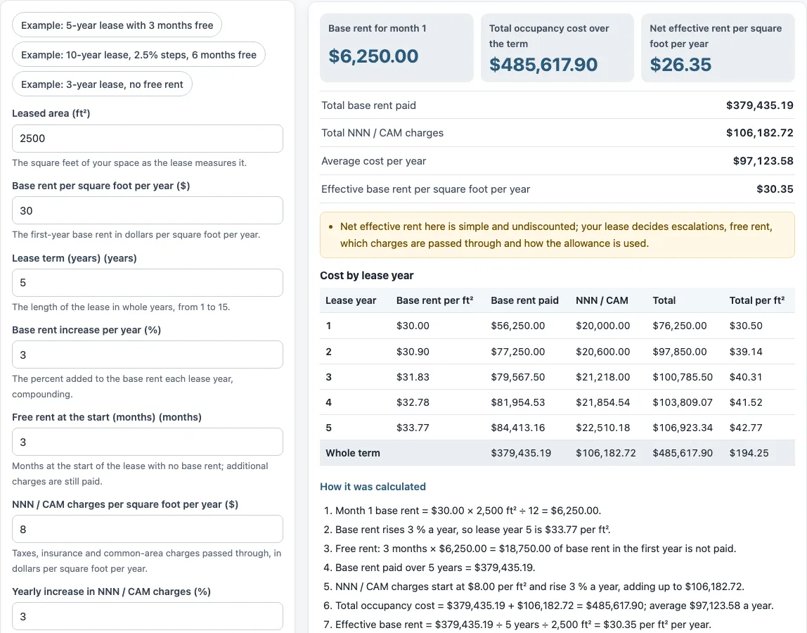Load example: 3-year lease, no free rent
The image size is (807, 633).
pos(102,84)
